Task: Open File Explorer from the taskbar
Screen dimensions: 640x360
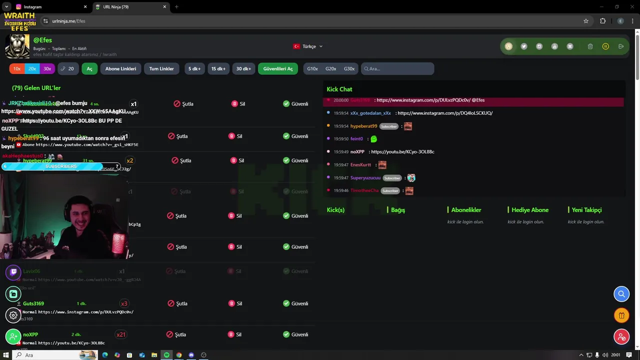Action: pyautogui.click(x=154, y=355)
